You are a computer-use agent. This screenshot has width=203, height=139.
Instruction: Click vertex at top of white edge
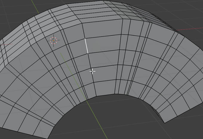point(85,38)
